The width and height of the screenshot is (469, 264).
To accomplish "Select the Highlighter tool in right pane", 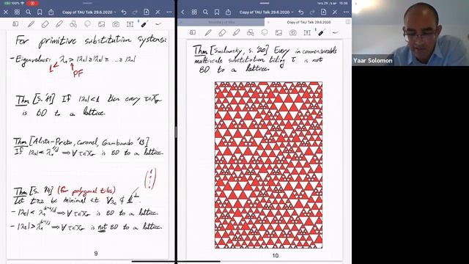I will tap(236, 32).
